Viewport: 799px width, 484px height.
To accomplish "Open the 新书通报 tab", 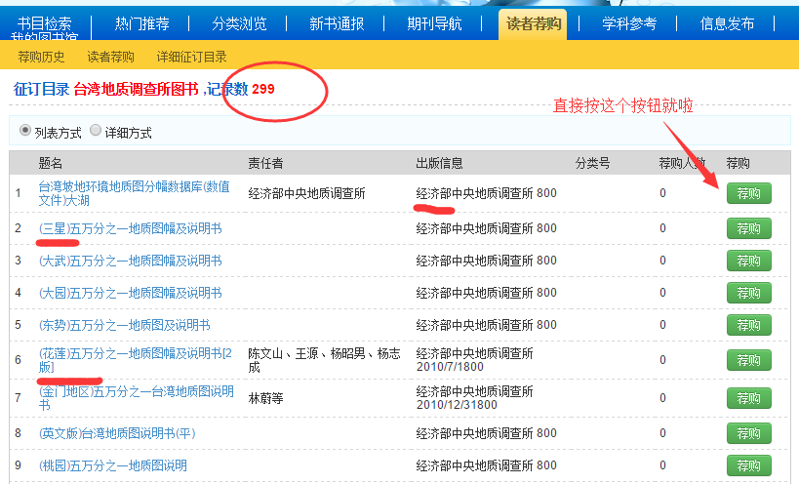I will point(338,24).
